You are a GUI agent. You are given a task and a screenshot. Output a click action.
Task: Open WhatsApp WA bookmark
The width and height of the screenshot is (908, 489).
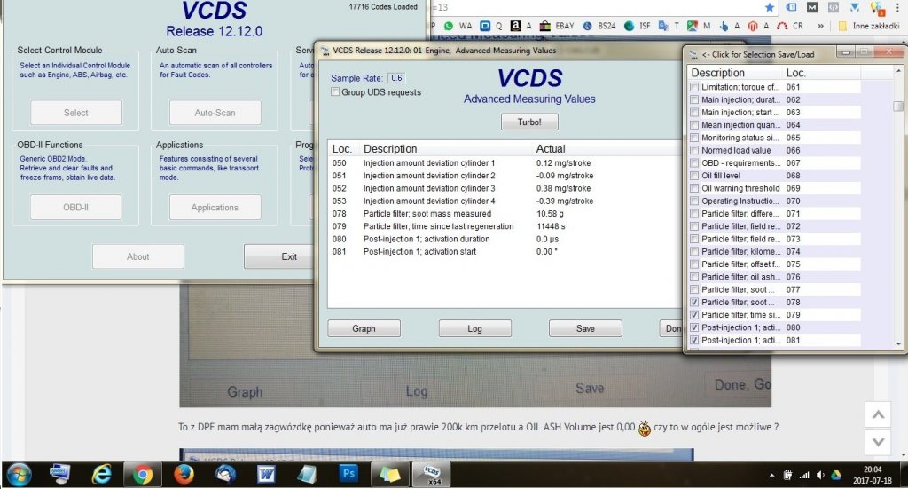tap(458, 26)
